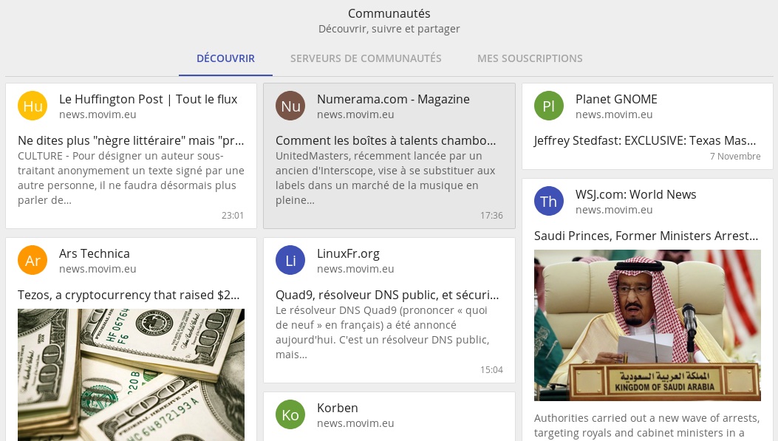The width and height of the screenshot is (778, 441).
Task: Click the 7 Novembre date on Planet GNOME card
Action: click(735, 157)
